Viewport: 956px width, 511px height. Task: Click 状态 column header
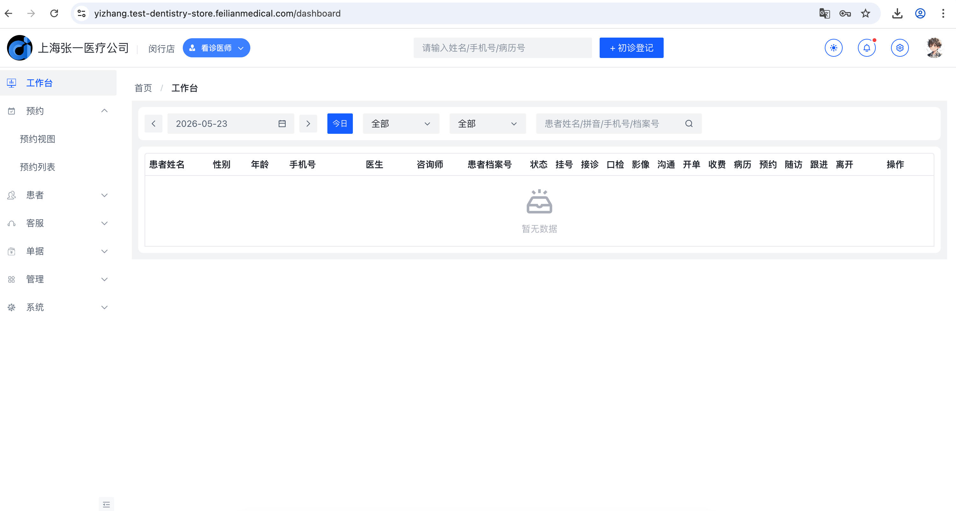coord(539,164)
